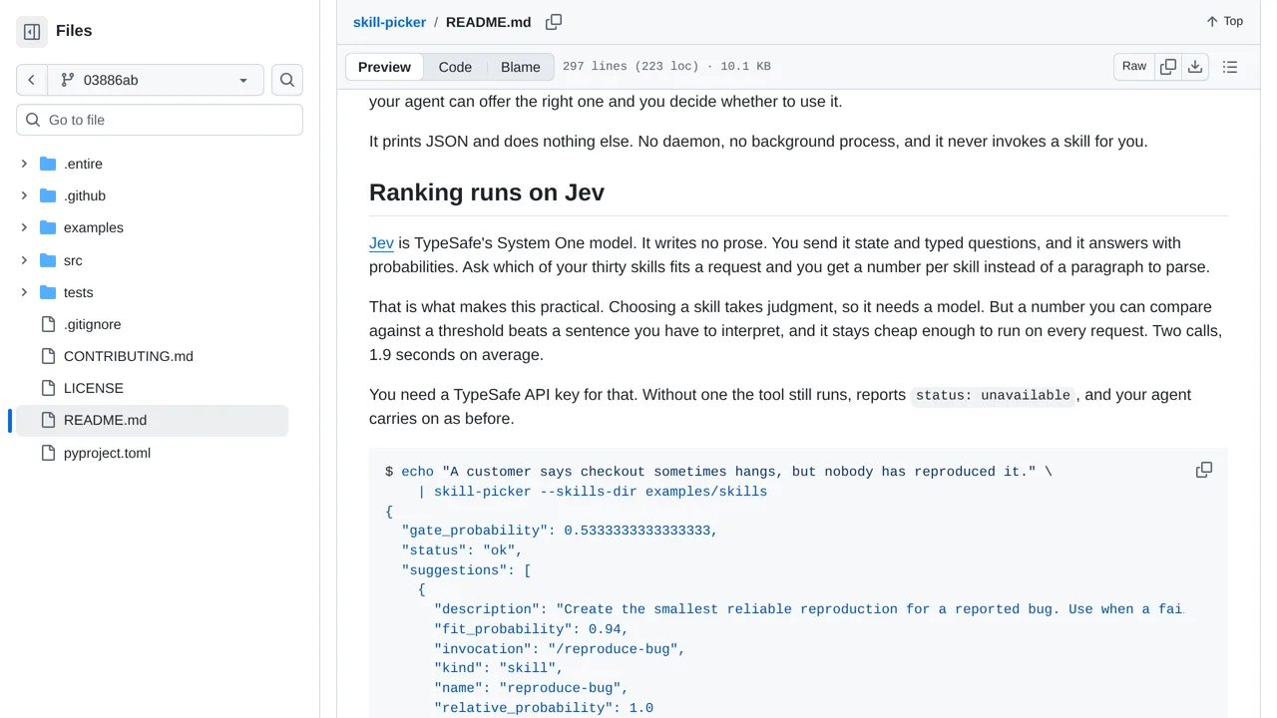The image size is (1277, 718).
Task: Copy raw file contents icon
Action: pyautogui.click(x=1168, y=67)
